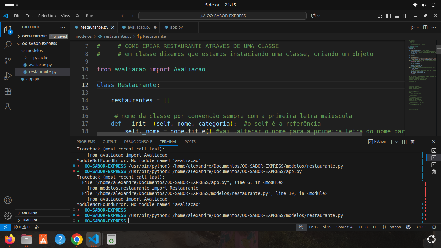
Task: Toggle the primary side bar layout button
Action: pos(388,16)
